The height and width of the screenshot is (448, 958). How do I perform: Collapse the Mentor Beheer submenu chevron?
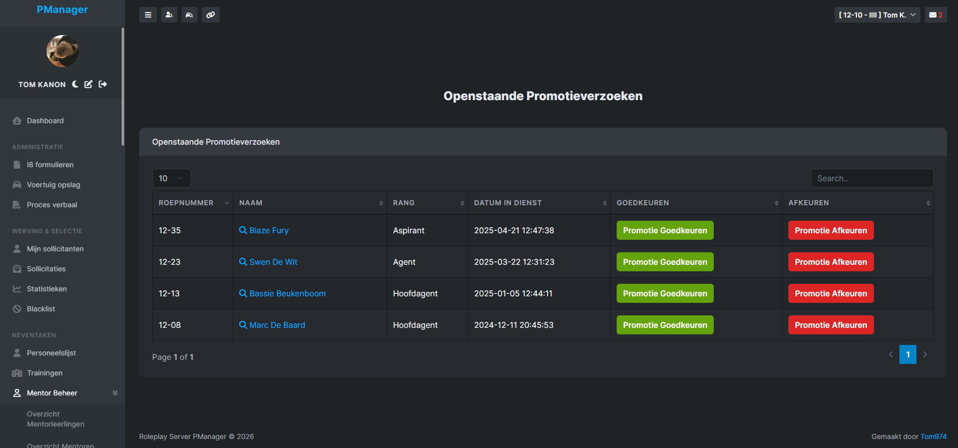[x=115, y=393]
